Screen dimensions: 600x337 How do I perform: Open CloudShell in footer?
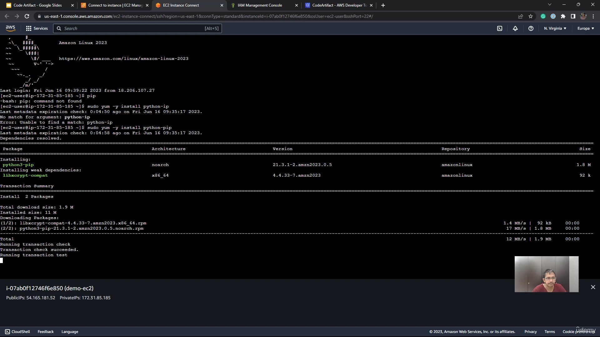pyautogui.click(x=17, y=332)
